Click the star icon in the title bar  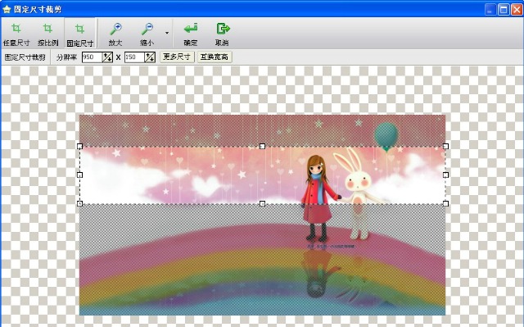[x=7, y=9]
